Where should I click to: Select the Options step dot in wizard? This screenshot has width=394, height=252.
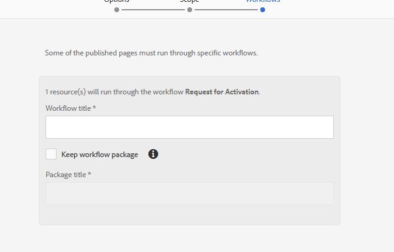coord(117,9)
